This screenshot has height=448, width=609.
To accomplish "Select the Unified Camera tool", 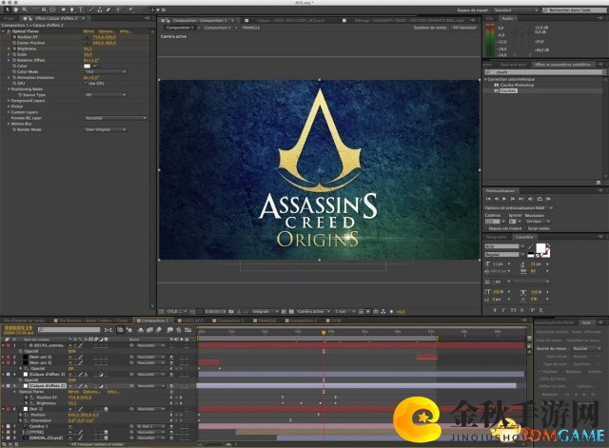I will 44,10.
